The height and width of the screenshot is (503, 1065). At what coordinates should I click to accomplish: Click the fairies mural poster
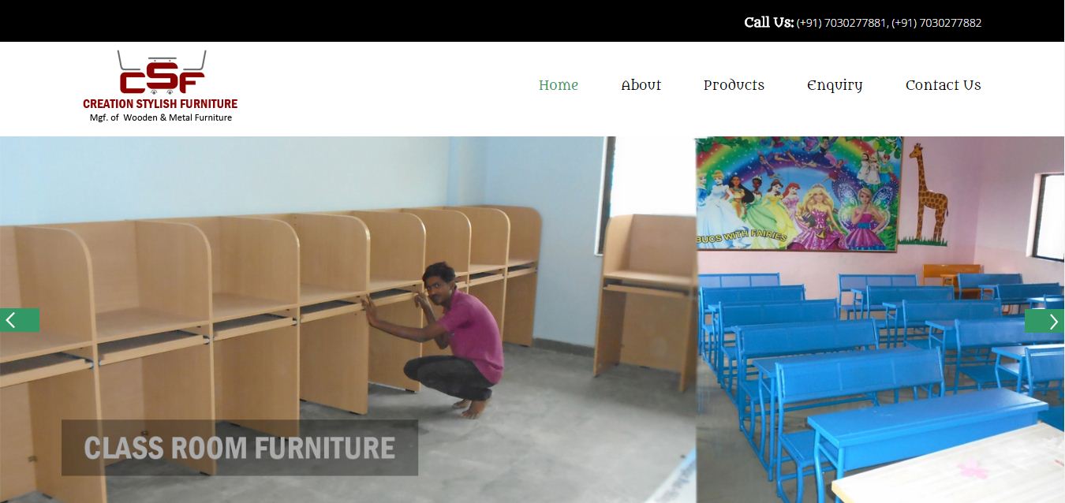click(798, 194)
